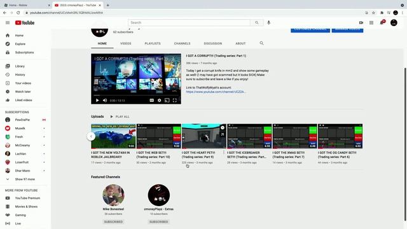The width and height of the screenshot is (407, 229).
Task: Toggle SUBSCRIBED for Mike Bonesteel
Action: tap(113, 222)
